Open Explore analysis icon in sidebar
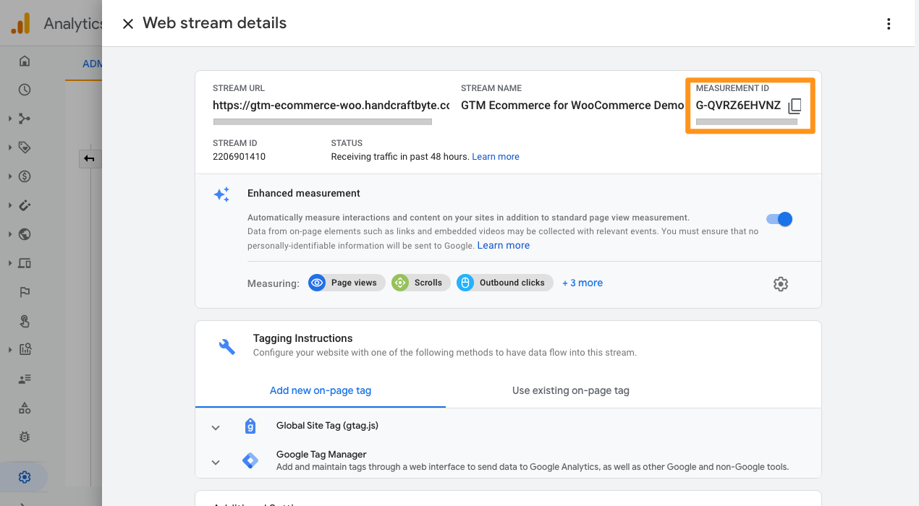This screenshot has width=919, height=506. pos(25,350)
